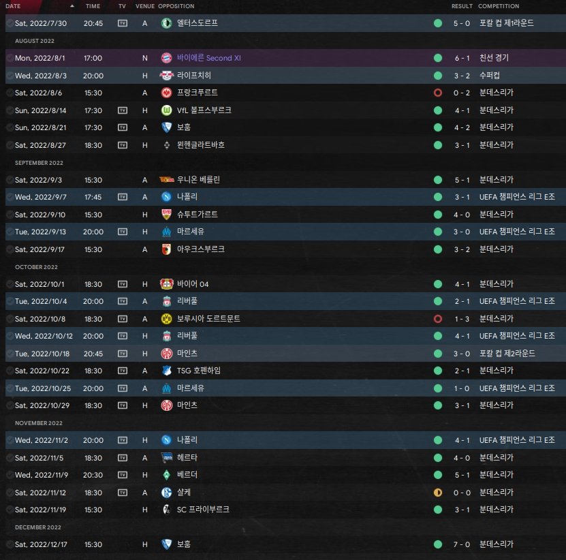Select the check circle on the 2022/10/8 row
The image size is (566, 560).
tap(10, 319)
